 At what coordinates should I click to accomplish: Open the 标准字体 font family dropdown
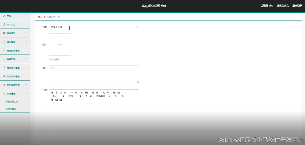pos(103,96)
